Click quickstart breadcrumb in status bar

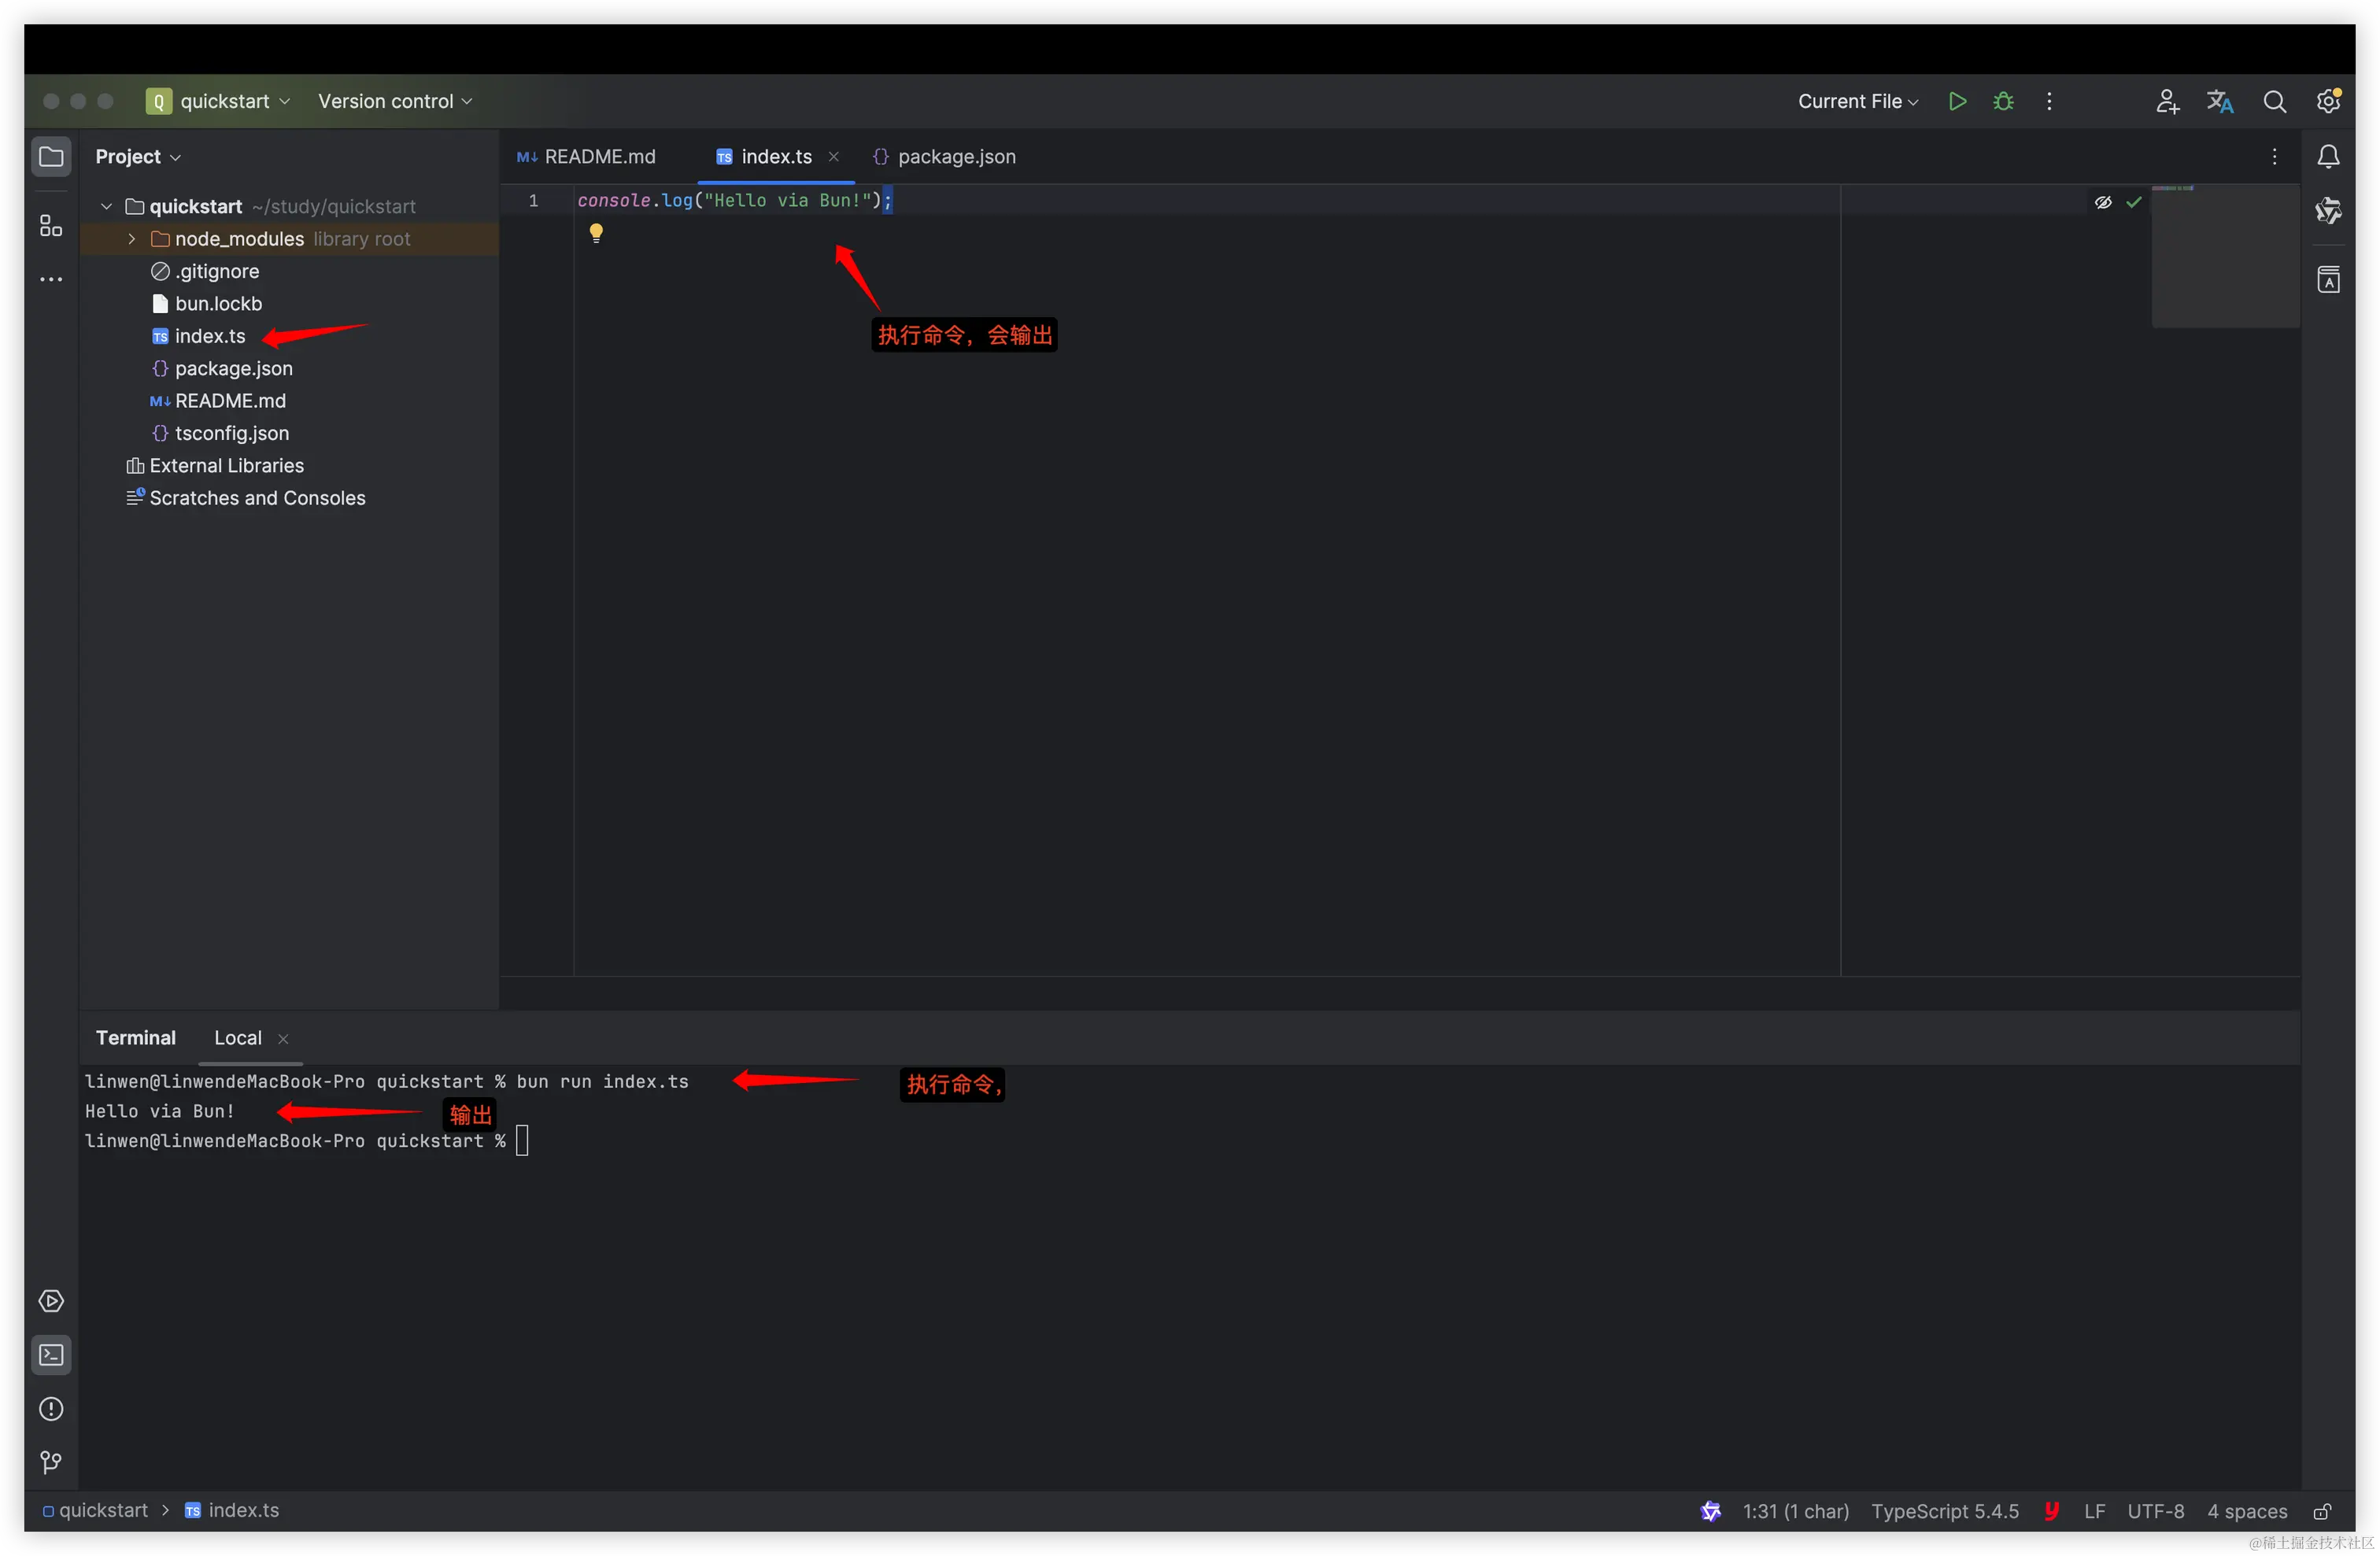pyautogui.click(x=94, y=1510)
